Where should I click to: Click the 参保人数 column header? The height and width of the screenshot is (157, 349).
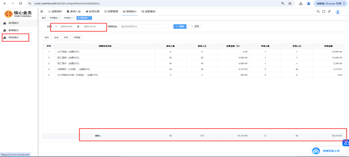170,46
